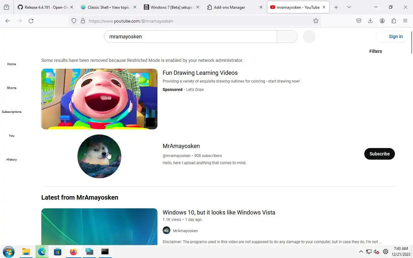
Task: Open the Filters options
Action: (376, 51)
